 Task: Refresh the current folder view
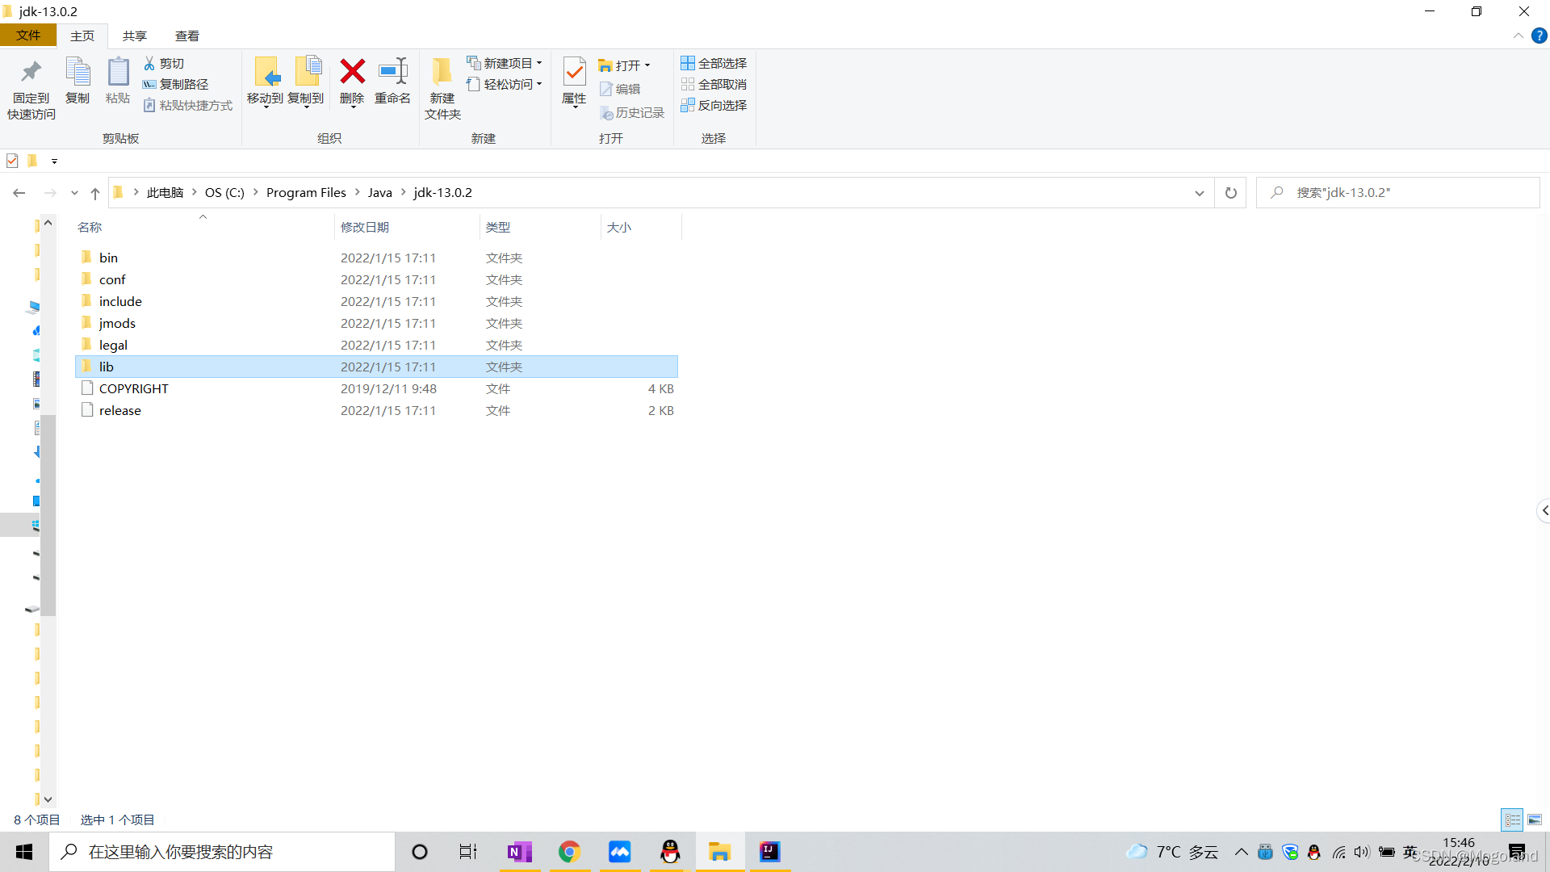1230,193
